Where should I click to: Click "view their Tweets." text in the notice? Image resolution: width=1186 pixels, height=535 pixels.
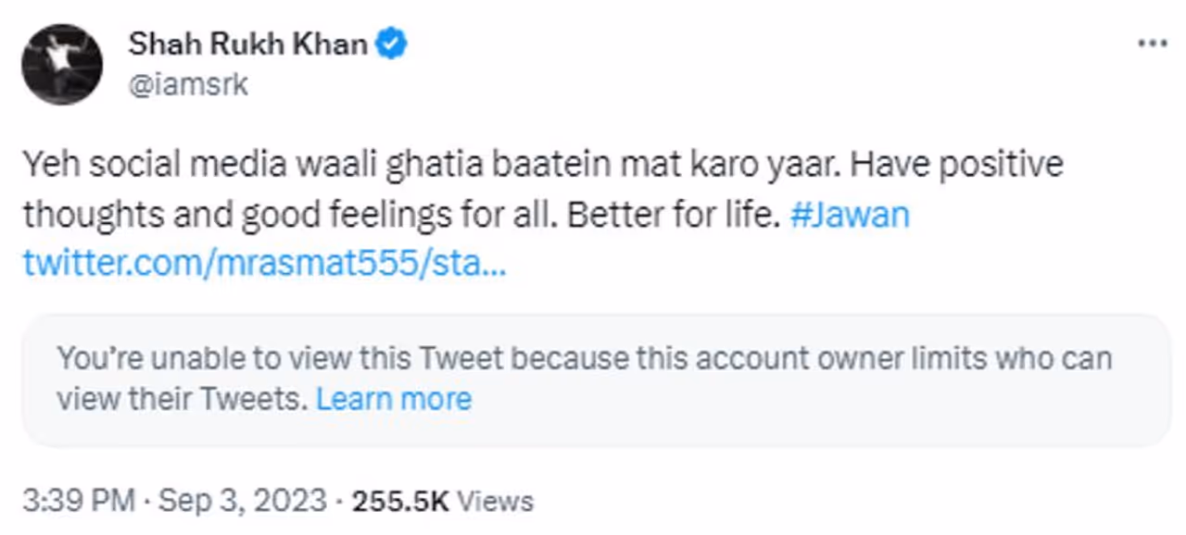click(180, 399)
